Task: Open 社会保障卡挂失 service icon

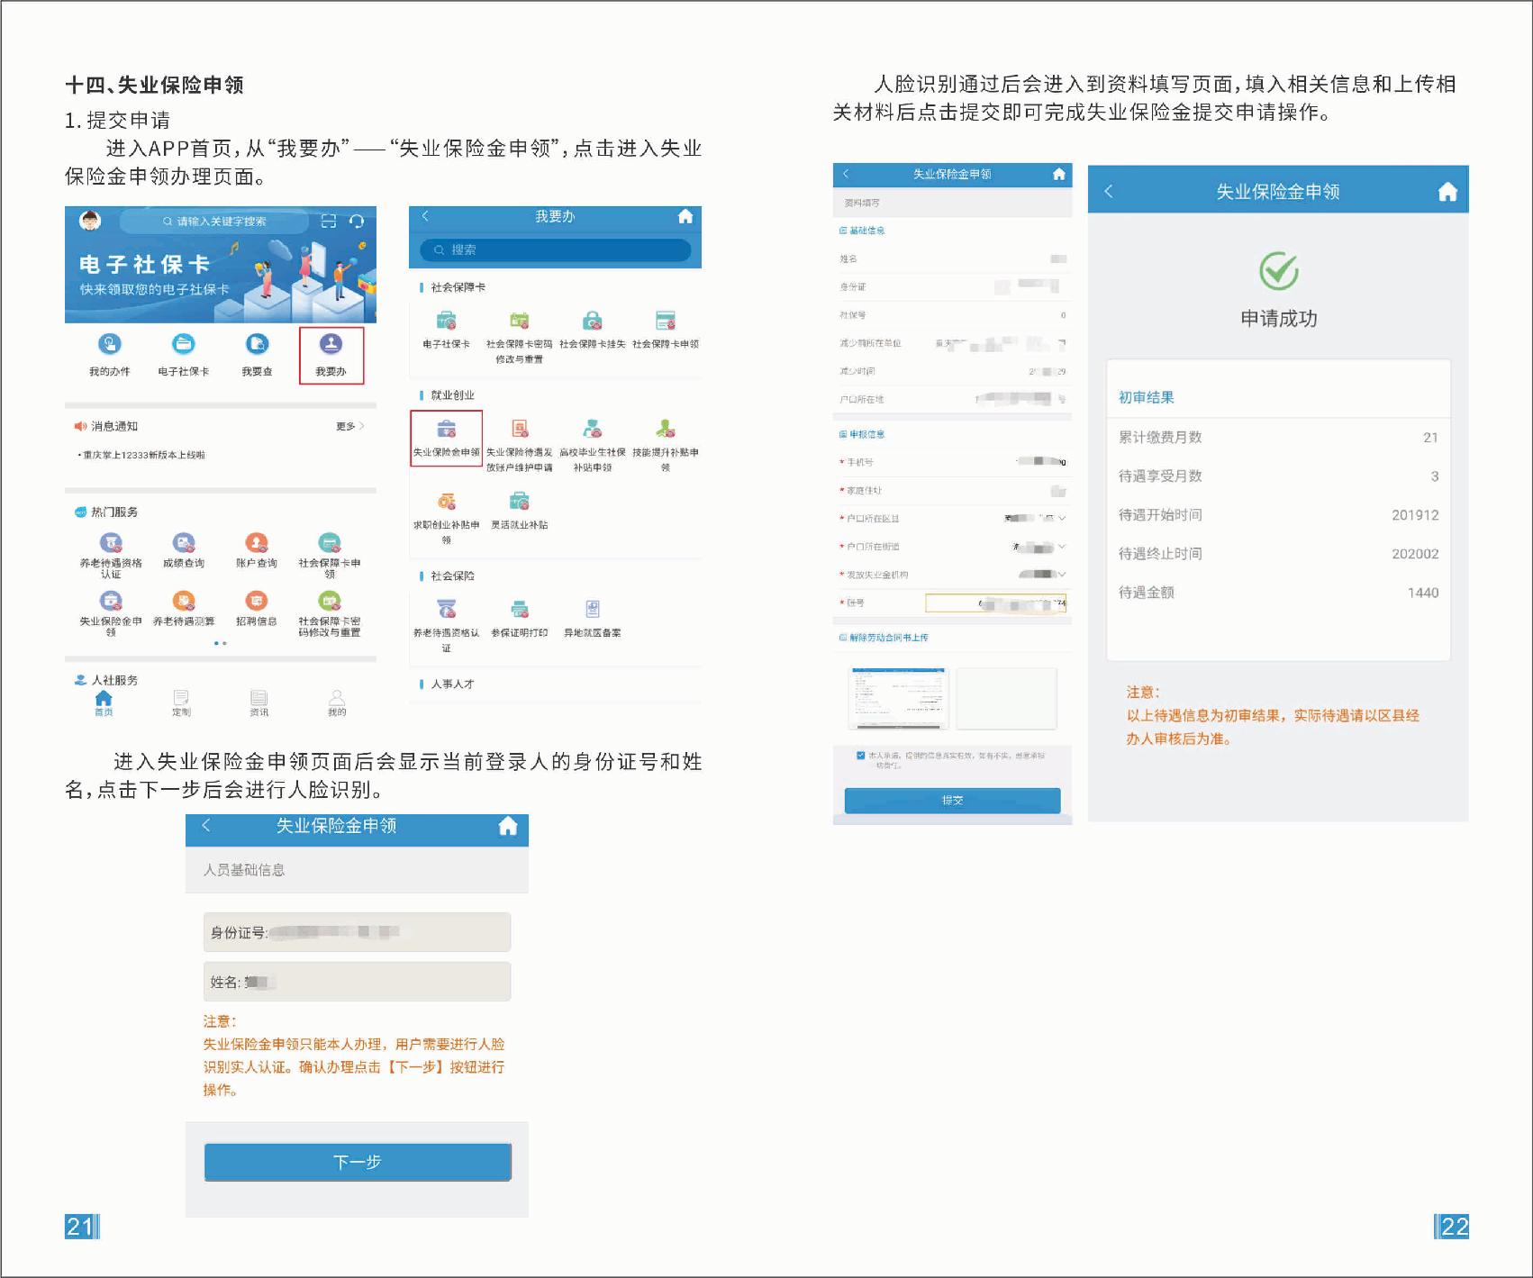Action: click(592, 322)
